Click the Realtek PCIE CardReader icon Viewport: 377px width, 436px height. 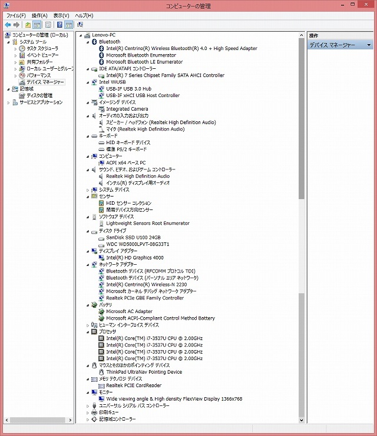[x=101, y=385]
